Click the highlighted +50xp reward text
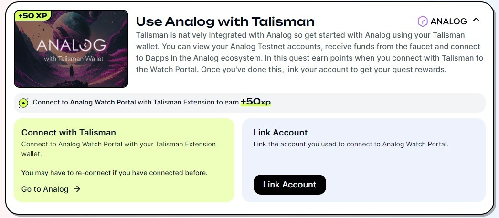The width and height of the screenshot is (499, 218). (x=255, y=102)
